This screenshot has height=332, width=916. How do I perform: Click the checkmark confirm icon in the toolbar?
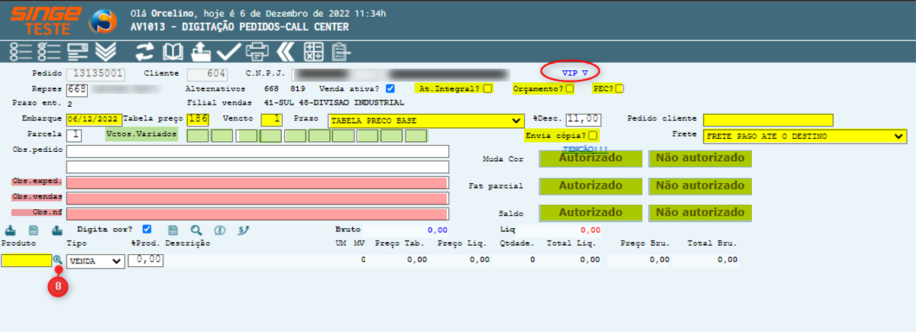point(228,52)
